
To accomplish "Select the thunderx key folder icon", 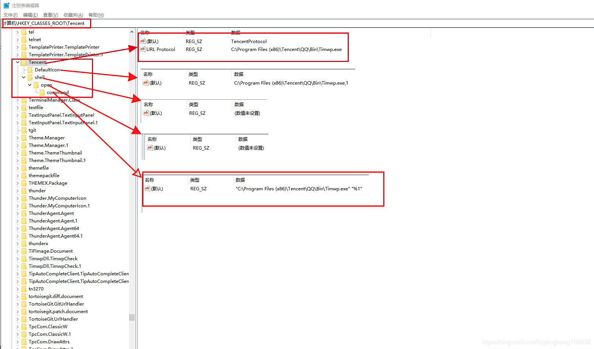I will click(24, 244).
